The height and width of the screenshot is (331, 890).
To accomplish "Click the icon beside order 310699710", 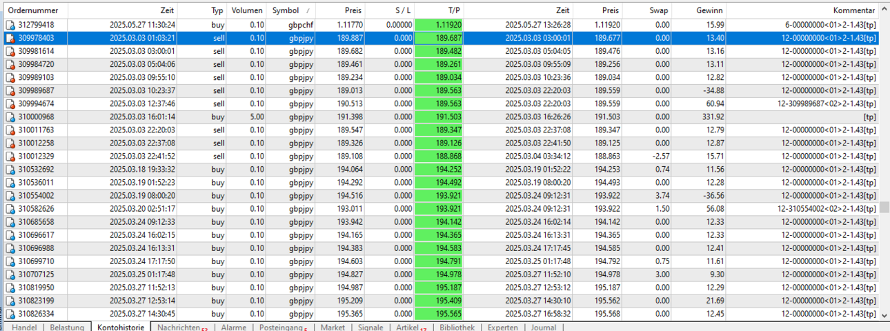I will click(10, 261).
